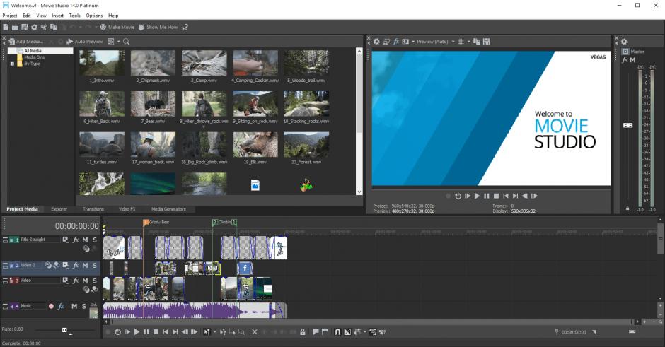Arm the Music track for recording

pyautogui.click(x=52, y=306)
